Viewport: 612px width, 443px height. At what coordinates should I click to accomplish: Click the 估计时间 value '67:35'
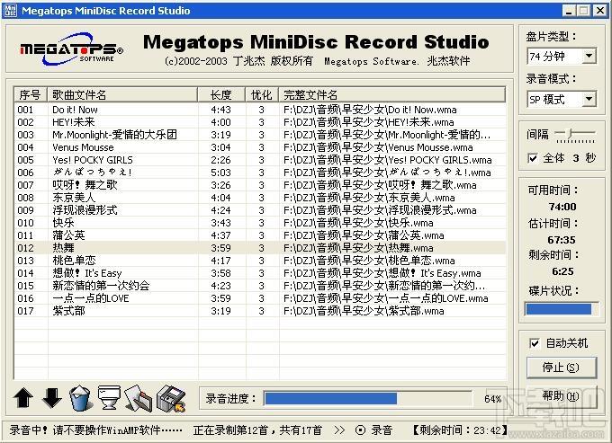562,240
